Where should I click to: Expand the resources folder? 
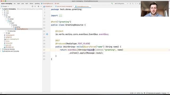point(6,31)
